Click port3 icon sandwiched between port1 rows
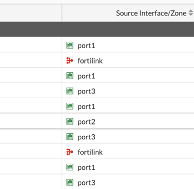 70,91
